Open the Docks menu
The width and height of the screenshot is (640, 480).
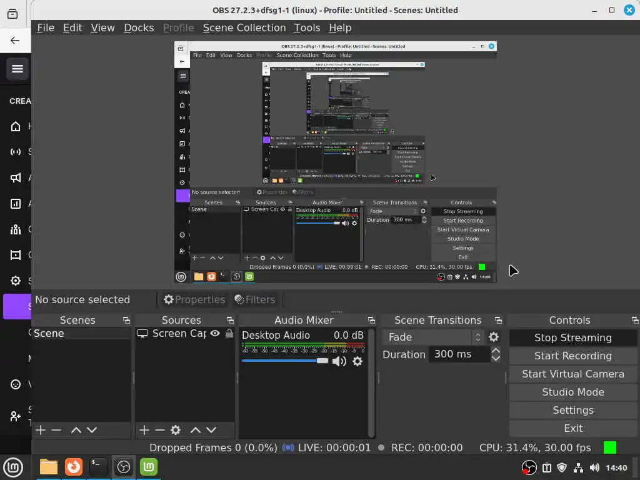(139, 27)
